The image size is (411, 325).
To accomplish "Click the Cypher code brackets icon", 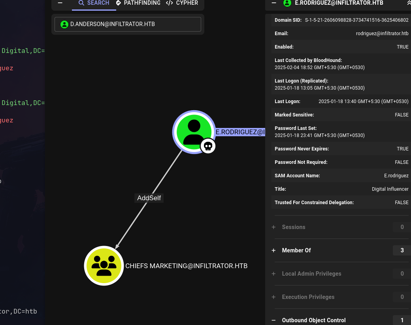I will (x=169, y=3).
